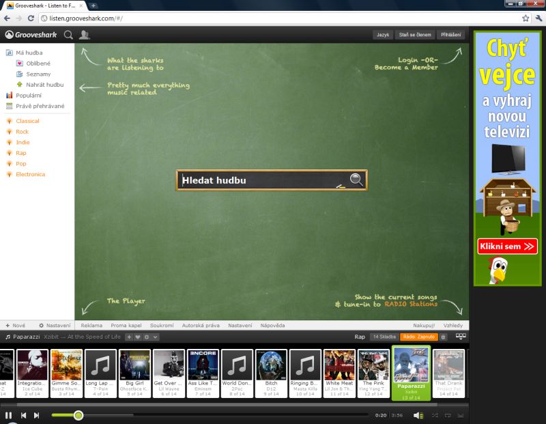Viewport: 546px width, 424px height.
Task: Open Reklama footer link
Action: pos(91,326)
